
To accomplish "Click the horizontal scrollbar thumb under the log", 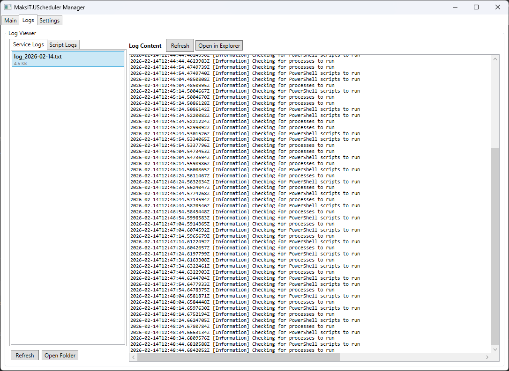I will coord(238,357).
